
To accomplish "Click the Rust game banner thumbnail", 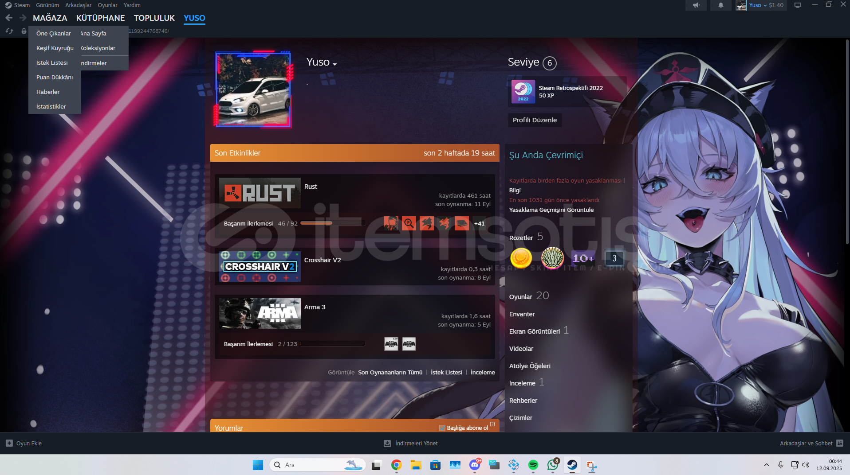I will (260, 193).
